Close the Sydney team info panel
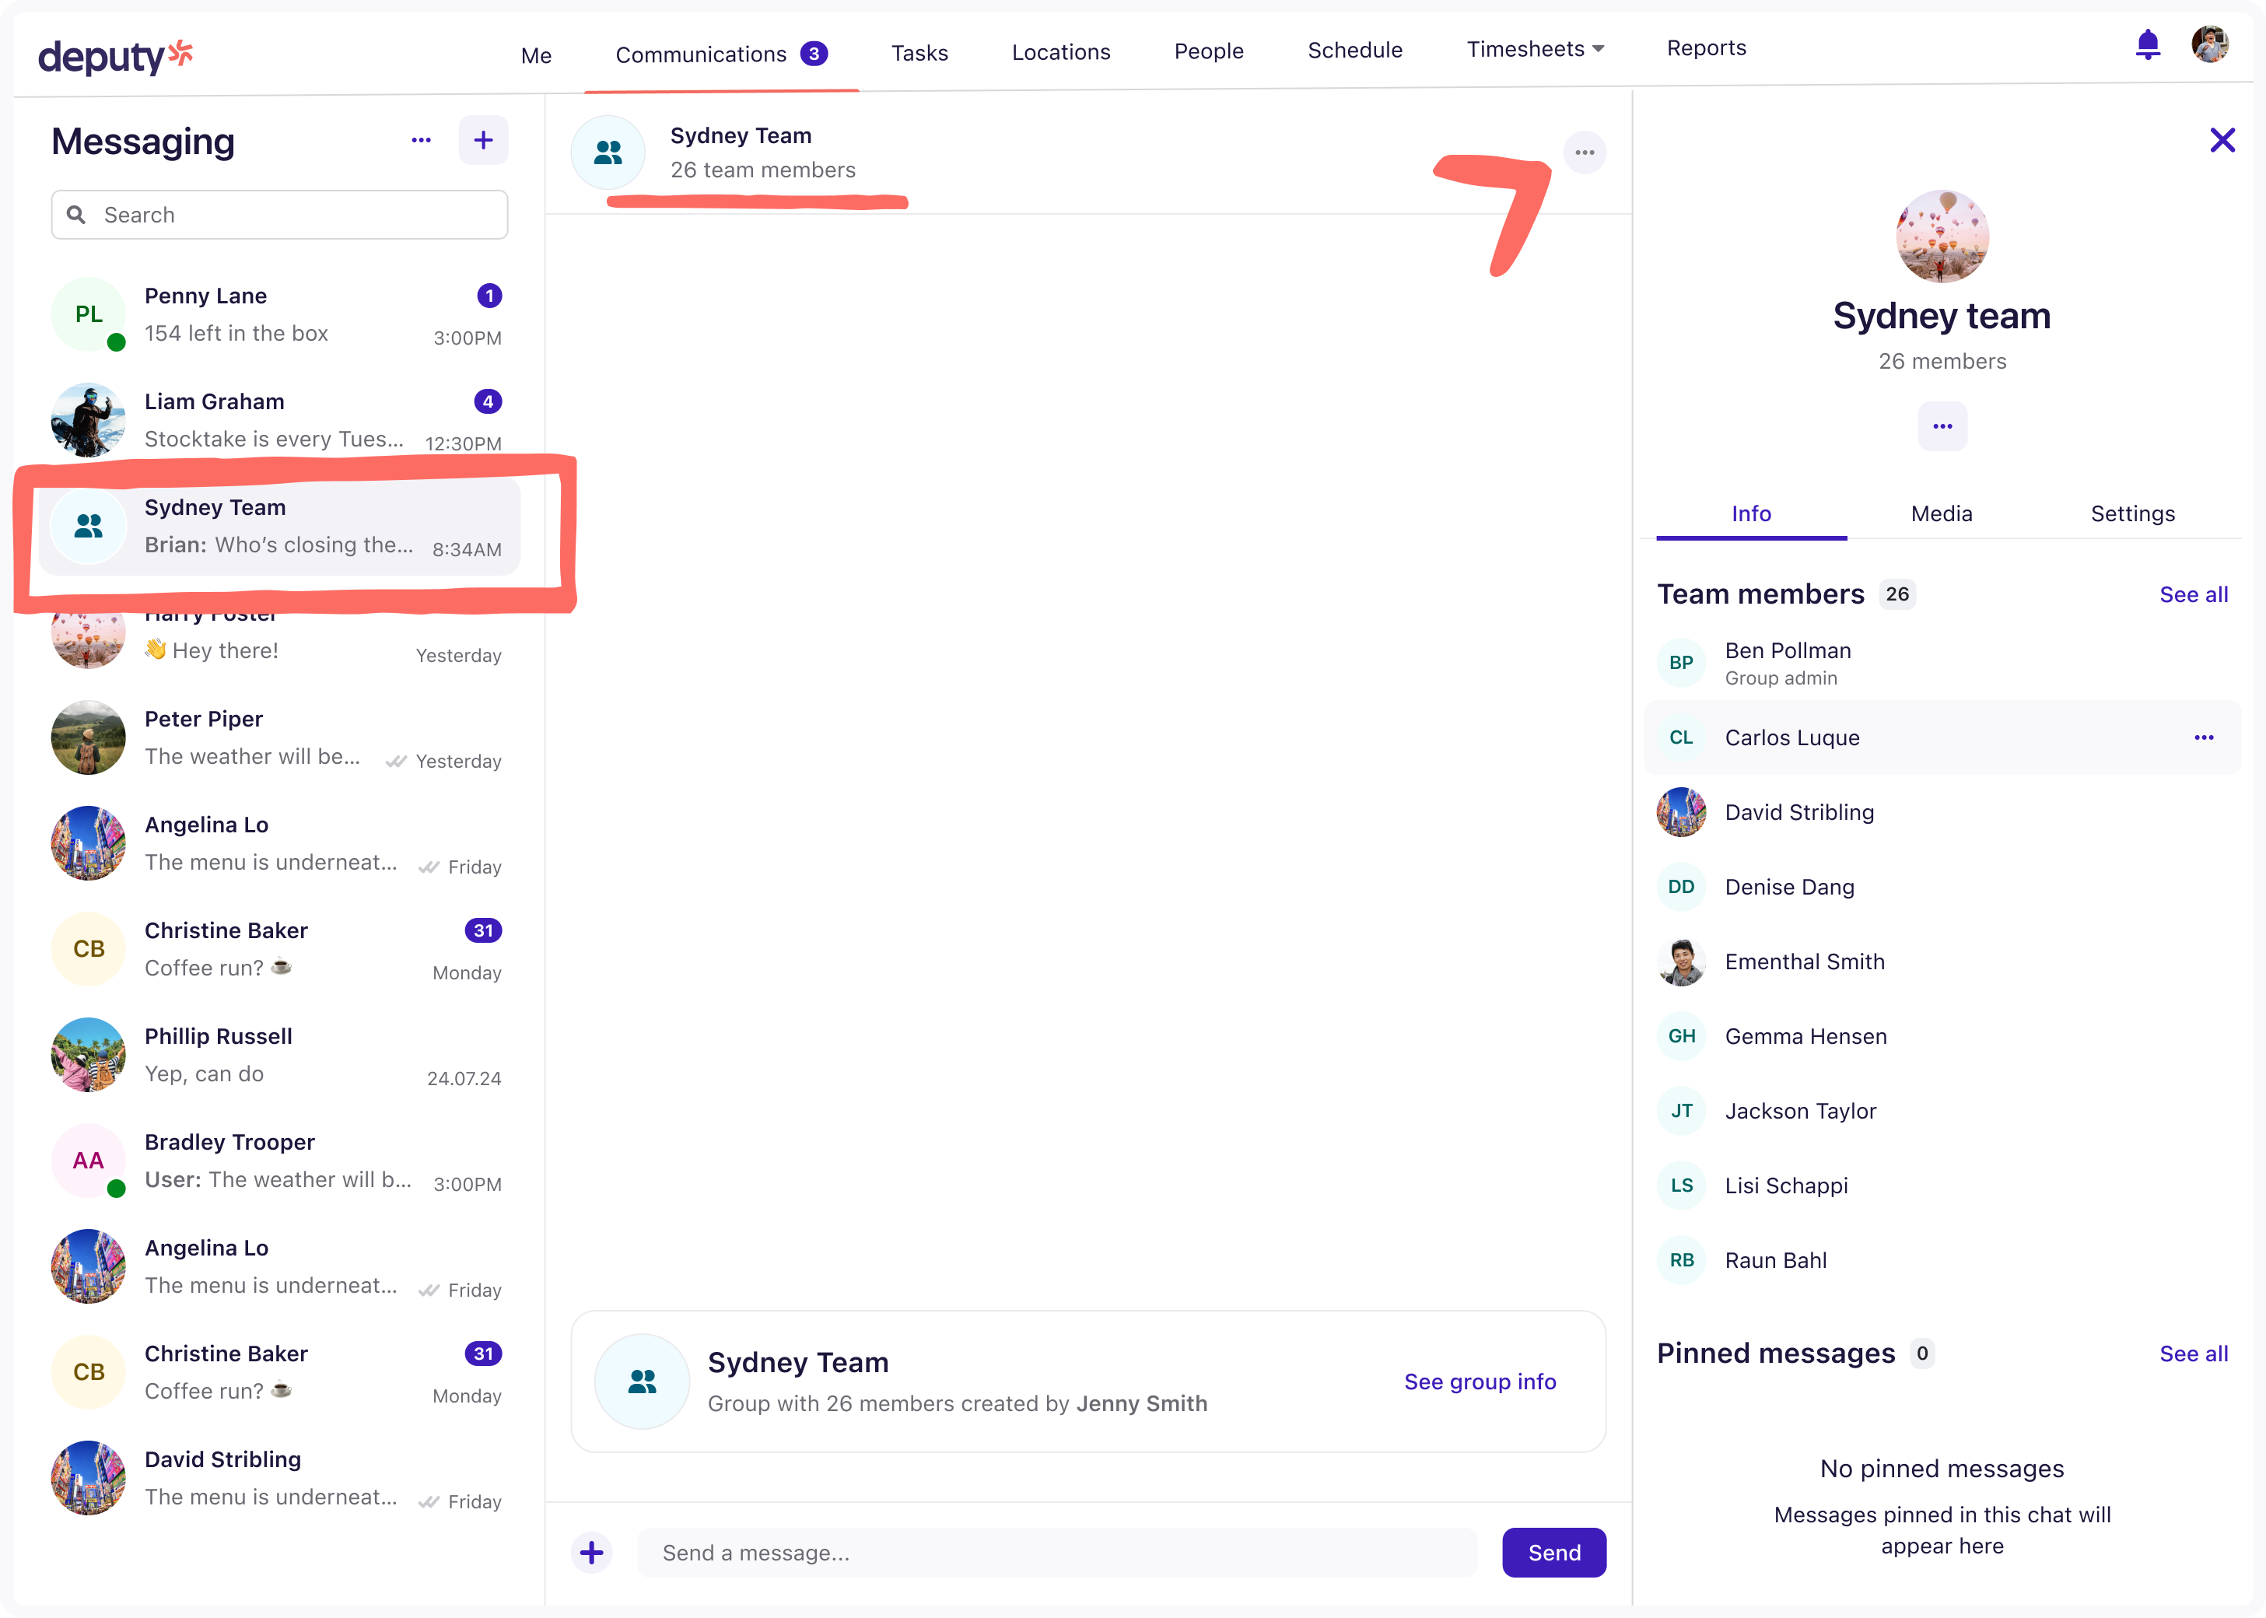This screenshot has width=2266, height=1618. (2222, 139)
